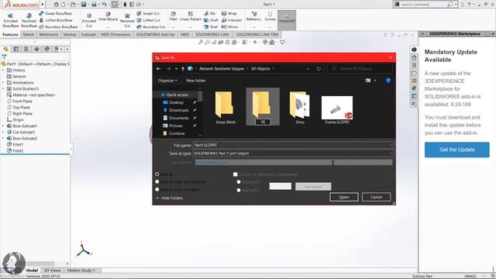Viewport: 496px width, 279px height.
Task: Refresh the 3D Objects folder listing
Action: click(319, 69)
